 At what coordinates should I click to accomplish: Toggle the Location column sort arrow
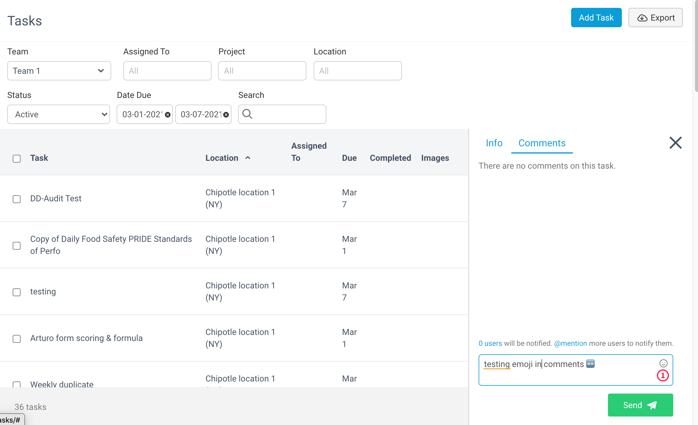[248, 158]
